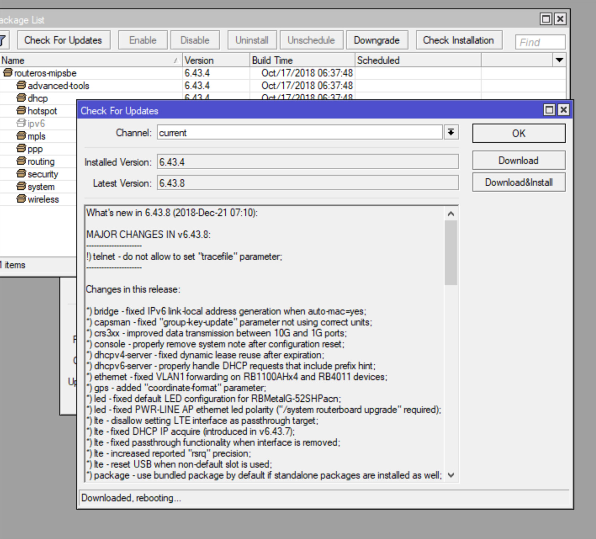The width and height of the screenshot is (596, 539).
Task: Click the Check Installation button
Action: tap(459, 40)
